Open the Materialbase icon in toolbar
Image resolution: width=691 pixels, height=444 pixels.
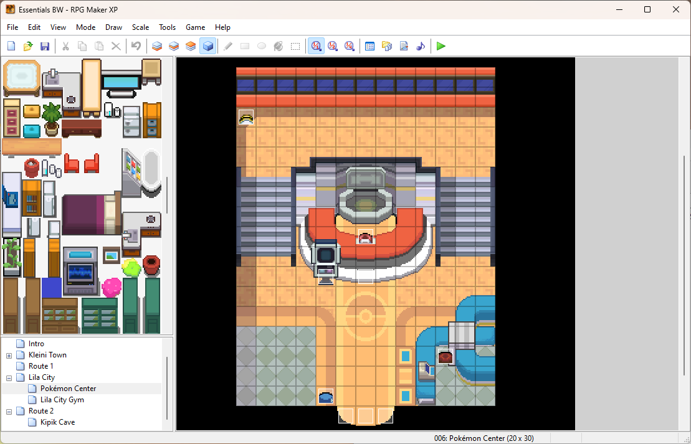[x=386, y=46]
